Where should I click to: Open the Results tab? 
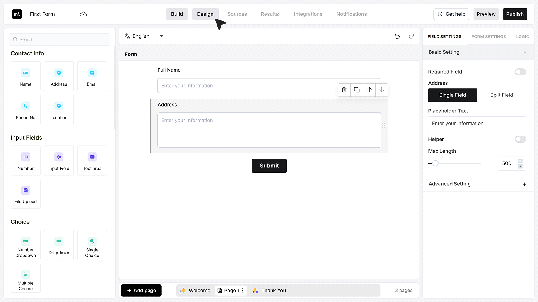click(x=270, y=14)
